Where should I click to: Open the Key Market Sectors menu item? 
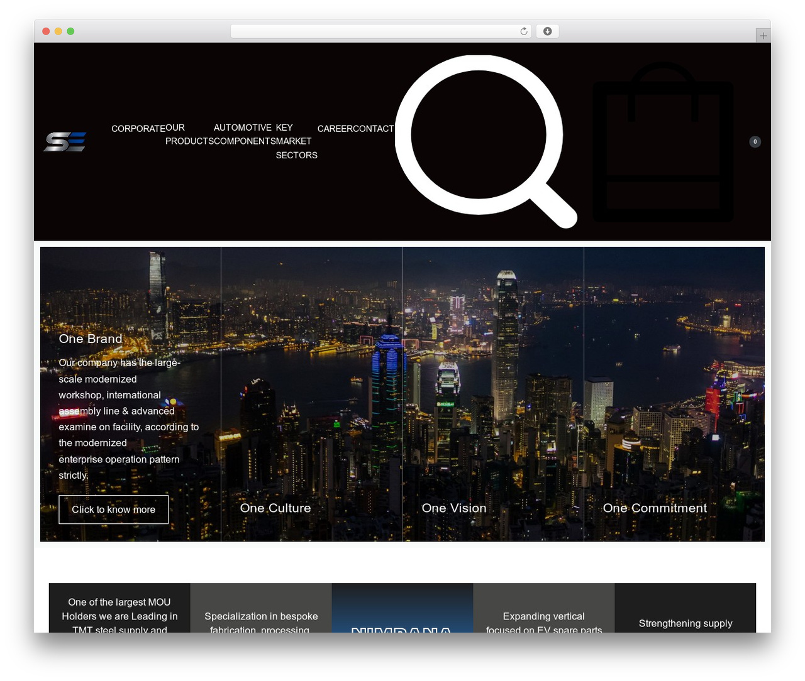(x=297, y=141)
